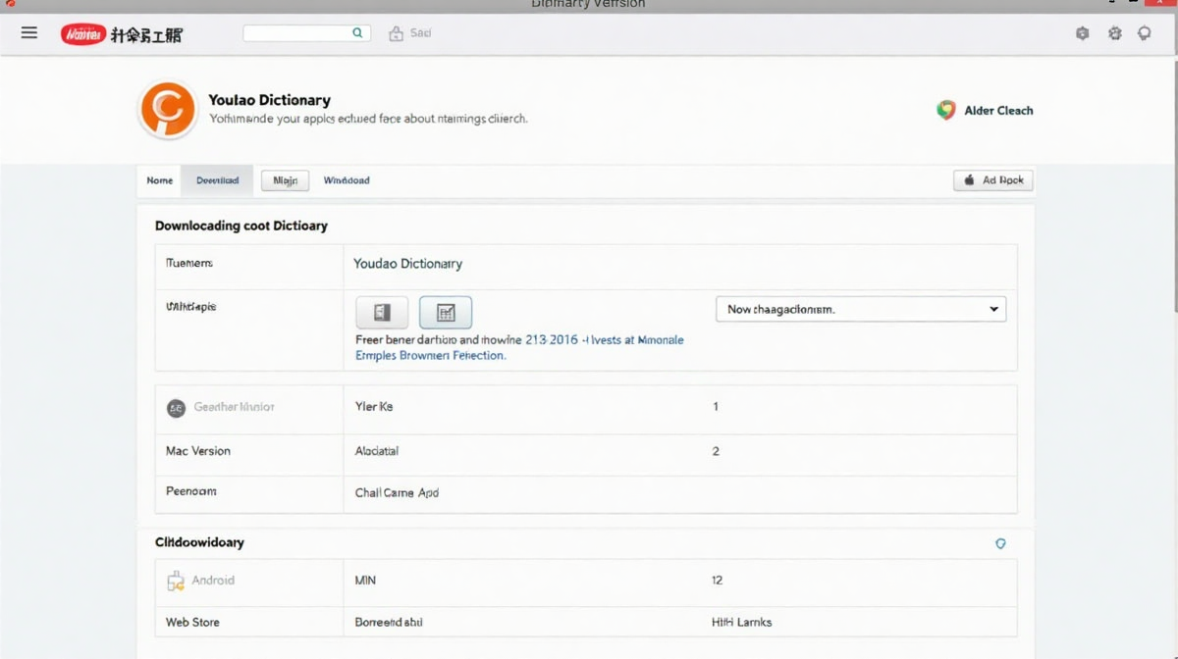Select the highlighted grid icon button
The width and height of the screenshot is (1178, 659).
tap(446, 313)
